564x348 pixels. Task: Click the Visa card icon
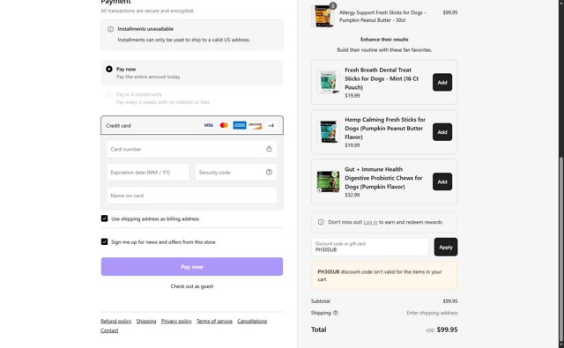pyautogui.click(x=208, y=125)
